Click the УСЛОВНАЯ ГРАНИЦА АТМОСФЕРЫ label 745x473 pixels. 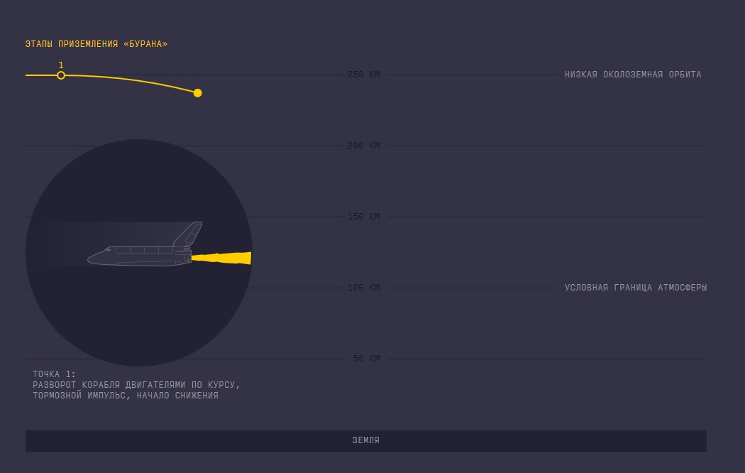click(x=636, y=288)
